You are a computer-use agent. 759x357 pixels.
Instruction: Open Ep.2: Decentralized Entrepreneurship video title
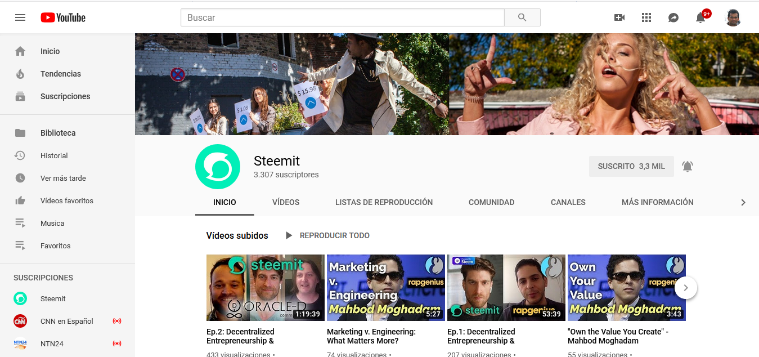pyautogui.click(x=240, y=336)
